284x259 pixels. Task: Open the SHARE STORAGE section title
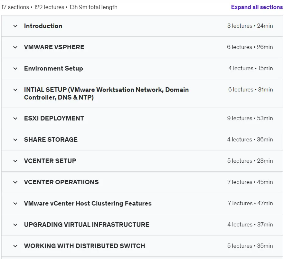tap(51, 139)
